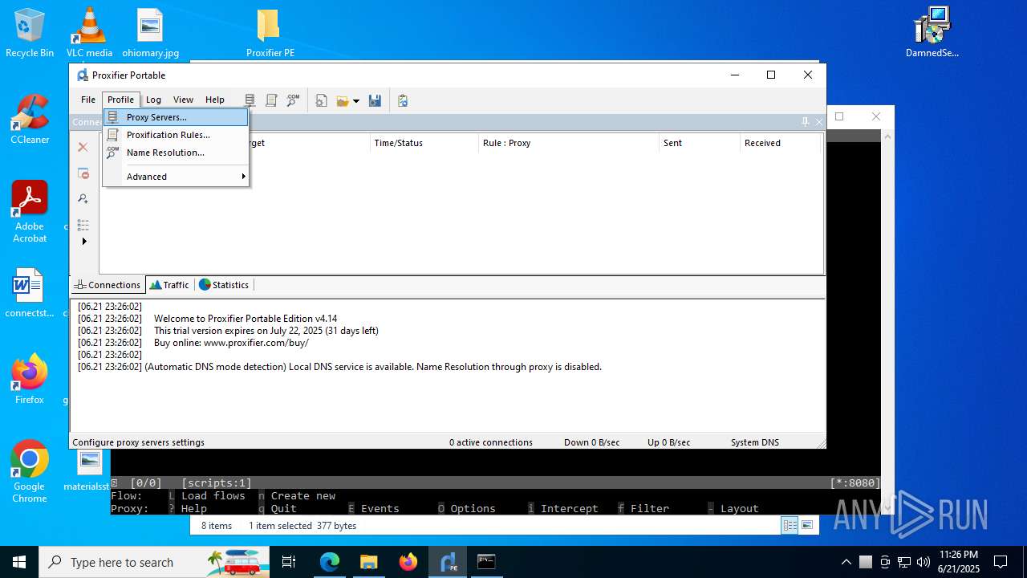Click the red X connection icon

coord(83,147)
